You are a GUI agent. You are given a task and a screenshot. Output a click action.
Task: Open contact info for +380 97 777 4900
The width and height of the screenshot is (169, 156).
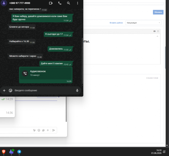point(20,3)
